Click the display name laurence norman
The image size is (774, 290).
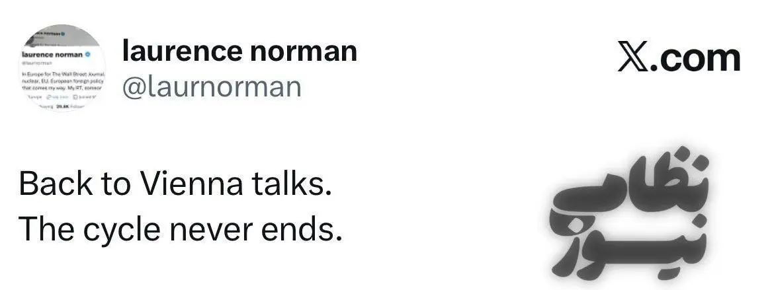(x=239, y=51)
